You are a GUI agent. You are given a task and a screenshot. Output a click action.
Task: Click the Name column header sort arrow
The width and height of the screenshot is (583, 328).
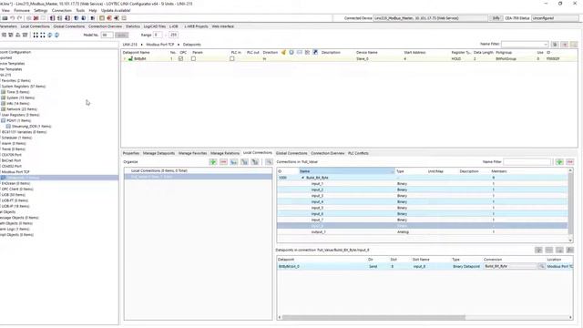pyautogui.click(x=393, y=171)
